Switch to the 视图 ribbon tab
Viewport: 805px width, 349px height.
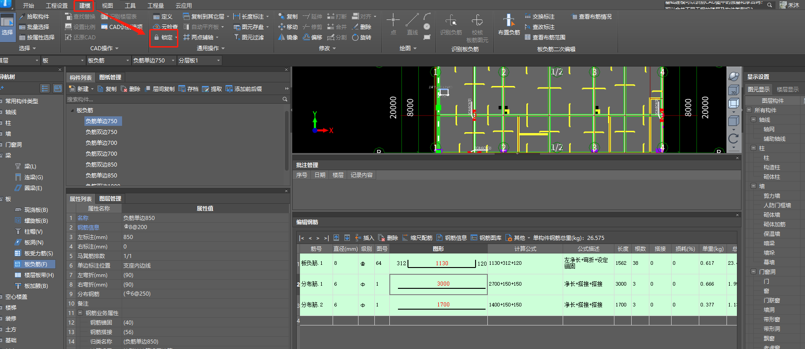click(x=108, y=5)
